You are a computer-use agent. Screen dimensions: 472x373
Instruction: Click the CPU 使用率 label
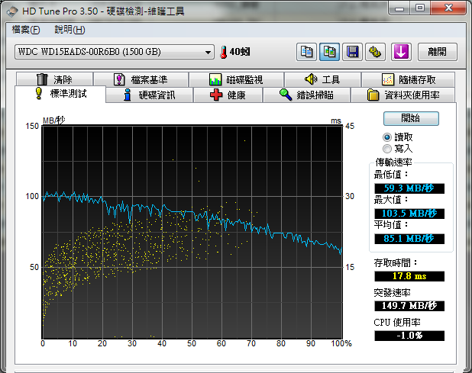coord(397,323)
